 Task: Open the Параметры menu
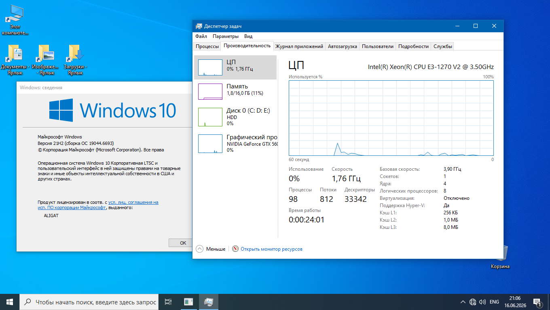click(x=226, y=36)
